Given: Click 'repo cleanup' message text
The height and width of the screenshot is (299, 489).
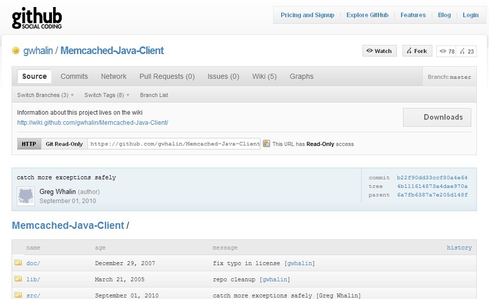Looking at the screenshot, I should coord(234,280).
